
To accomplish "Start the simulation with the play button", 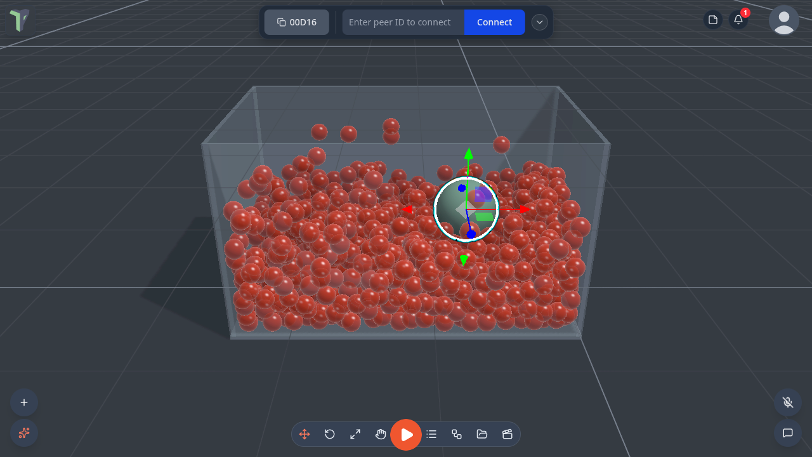I will (406, 435).
